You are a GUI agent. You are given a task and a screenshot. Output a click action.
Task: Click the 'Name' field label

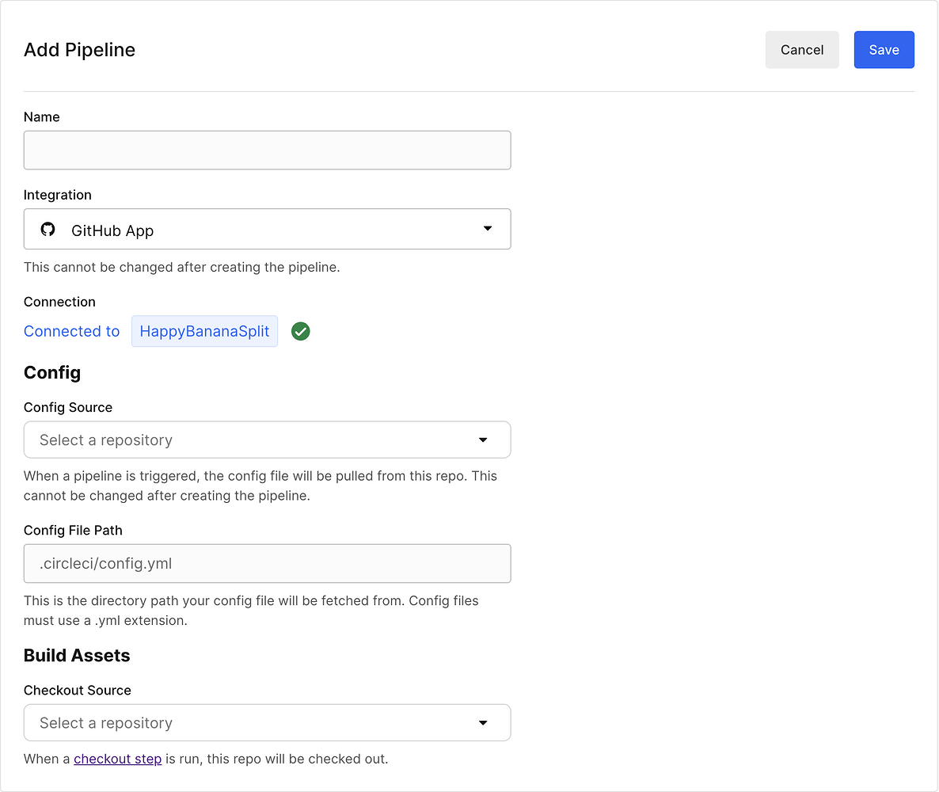(42, 116)
